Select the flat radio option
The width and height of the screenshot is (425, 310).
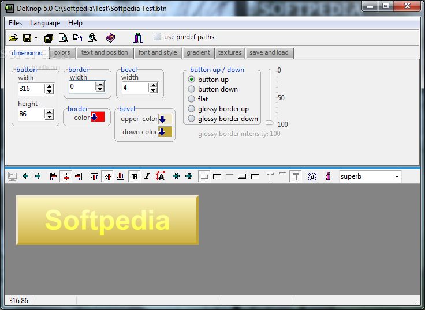point(191,99)
